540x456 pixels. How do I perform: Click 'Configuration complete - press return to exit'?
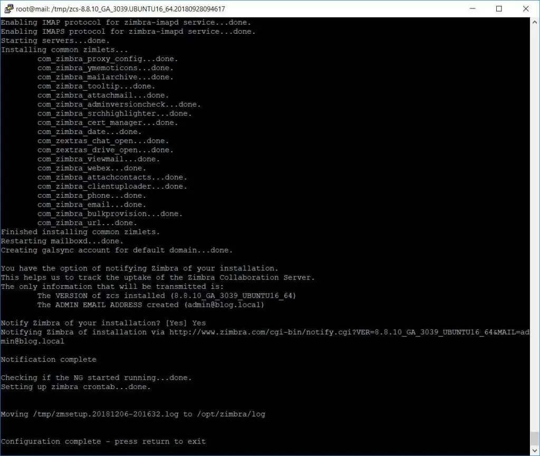[x=103, y=442]
